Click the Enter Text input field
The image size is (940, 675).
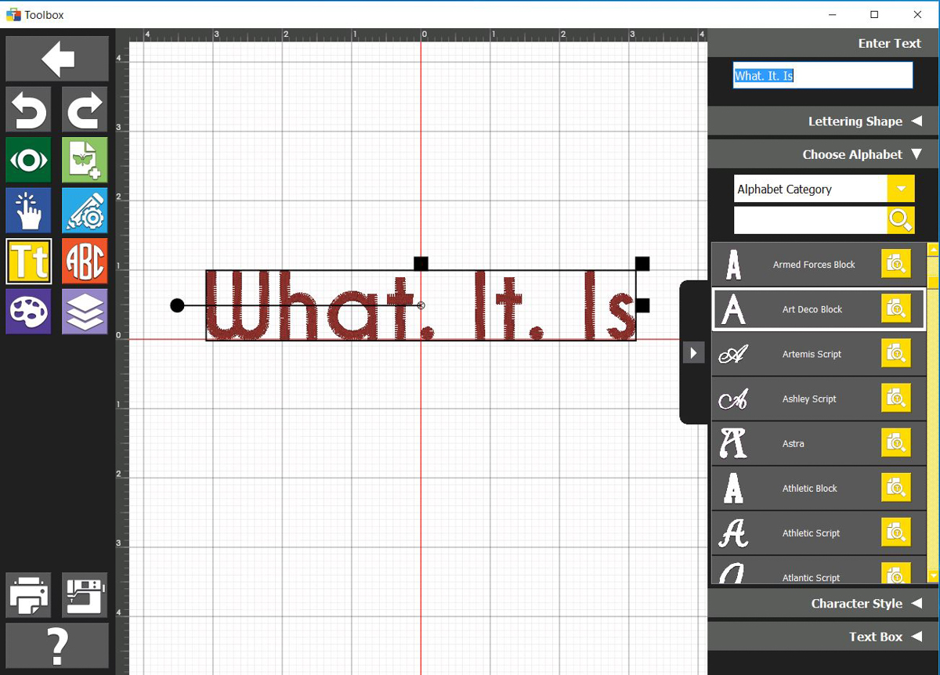[x=822, y=76]
